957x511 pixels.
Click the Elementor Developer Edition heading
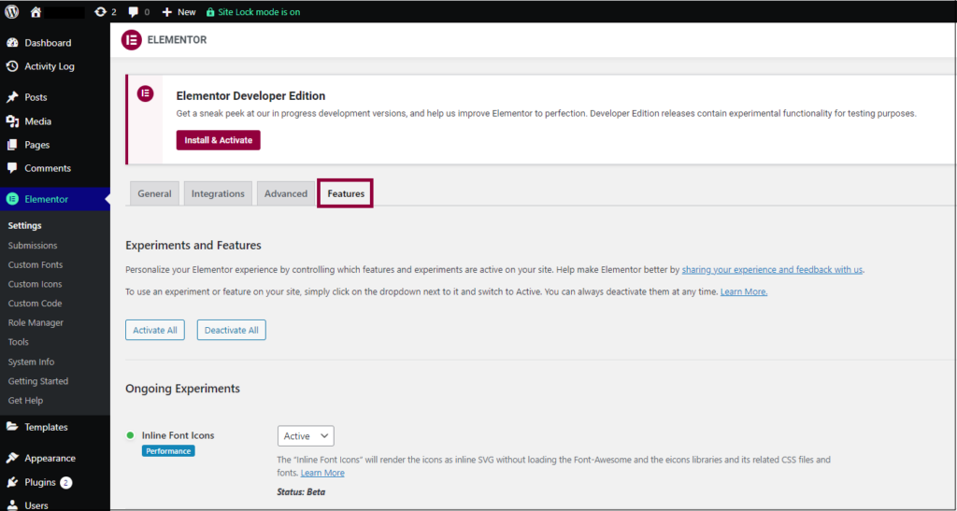pos(250,95)
